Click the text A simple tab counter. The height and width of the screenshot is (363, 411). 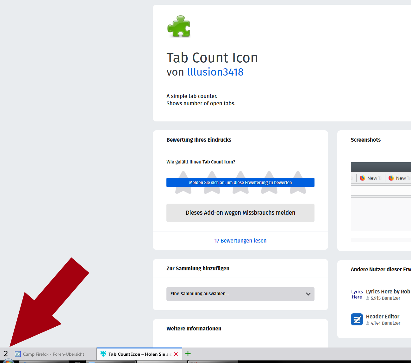[x=192, y=96]
